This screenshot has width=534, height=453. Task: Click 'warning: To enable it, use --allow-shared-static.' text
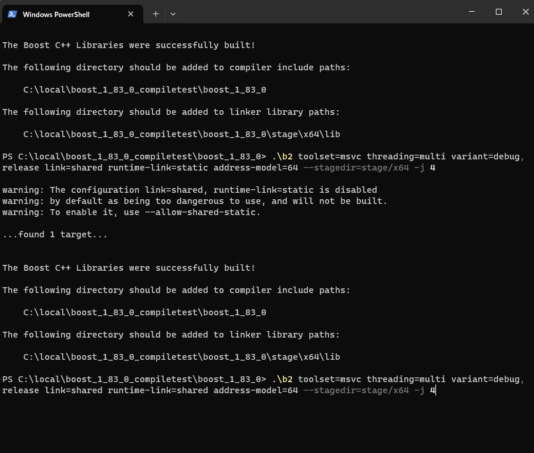131,212
